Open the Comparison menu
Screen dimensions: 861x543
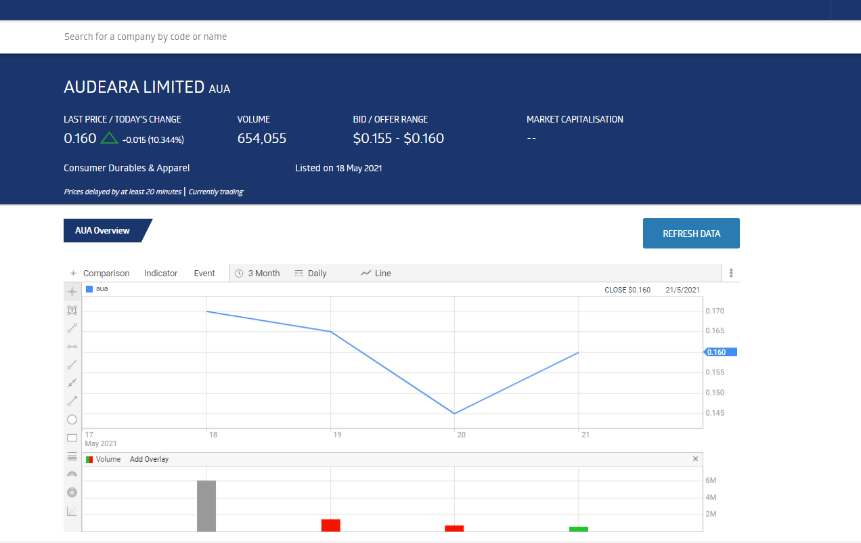coord(100,274)
